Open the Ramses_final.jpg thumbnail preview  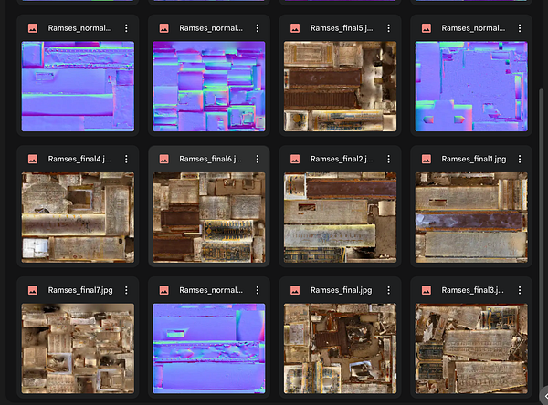coord(340,348)
